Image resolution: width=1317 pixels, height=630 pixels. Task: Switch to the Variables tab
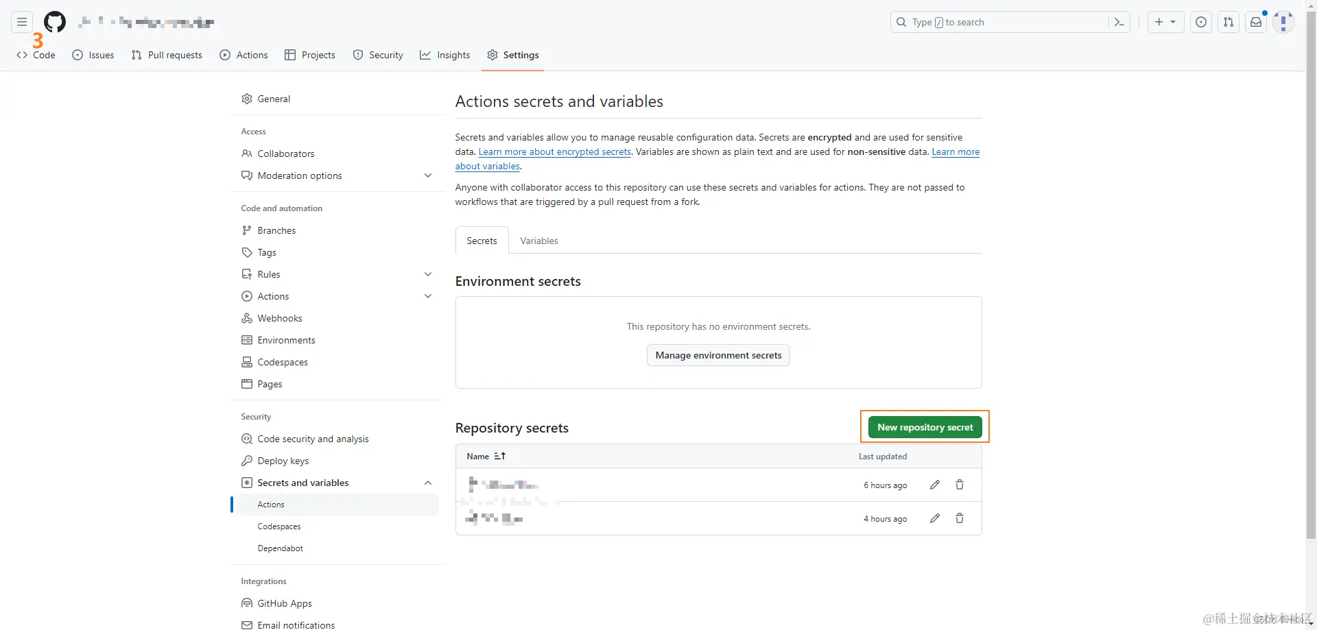539,241
